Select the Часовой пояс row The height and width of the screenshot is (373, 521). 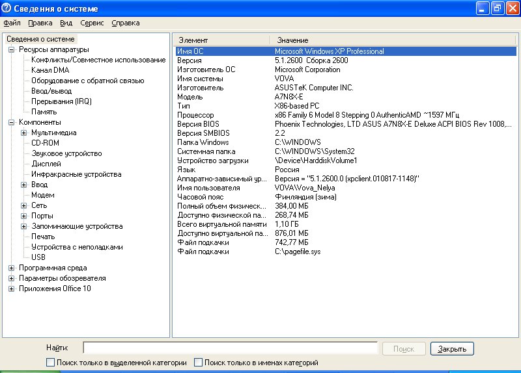[346, 197]
